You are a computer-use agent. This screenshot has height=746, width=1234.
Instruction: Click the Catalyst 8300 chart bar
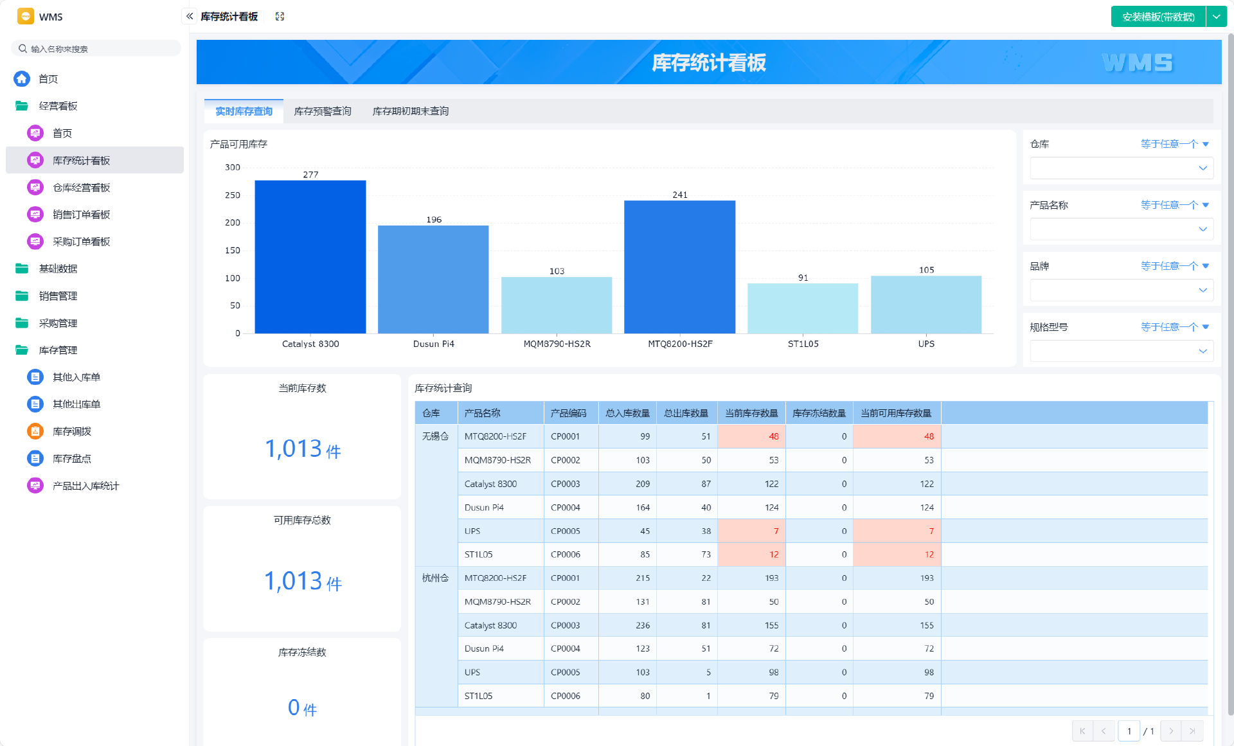tap(310, 257)
